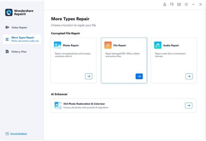Click the Old Photo Restoration icon
This screenshot has width=206, height=141.
tap(58, 106)
